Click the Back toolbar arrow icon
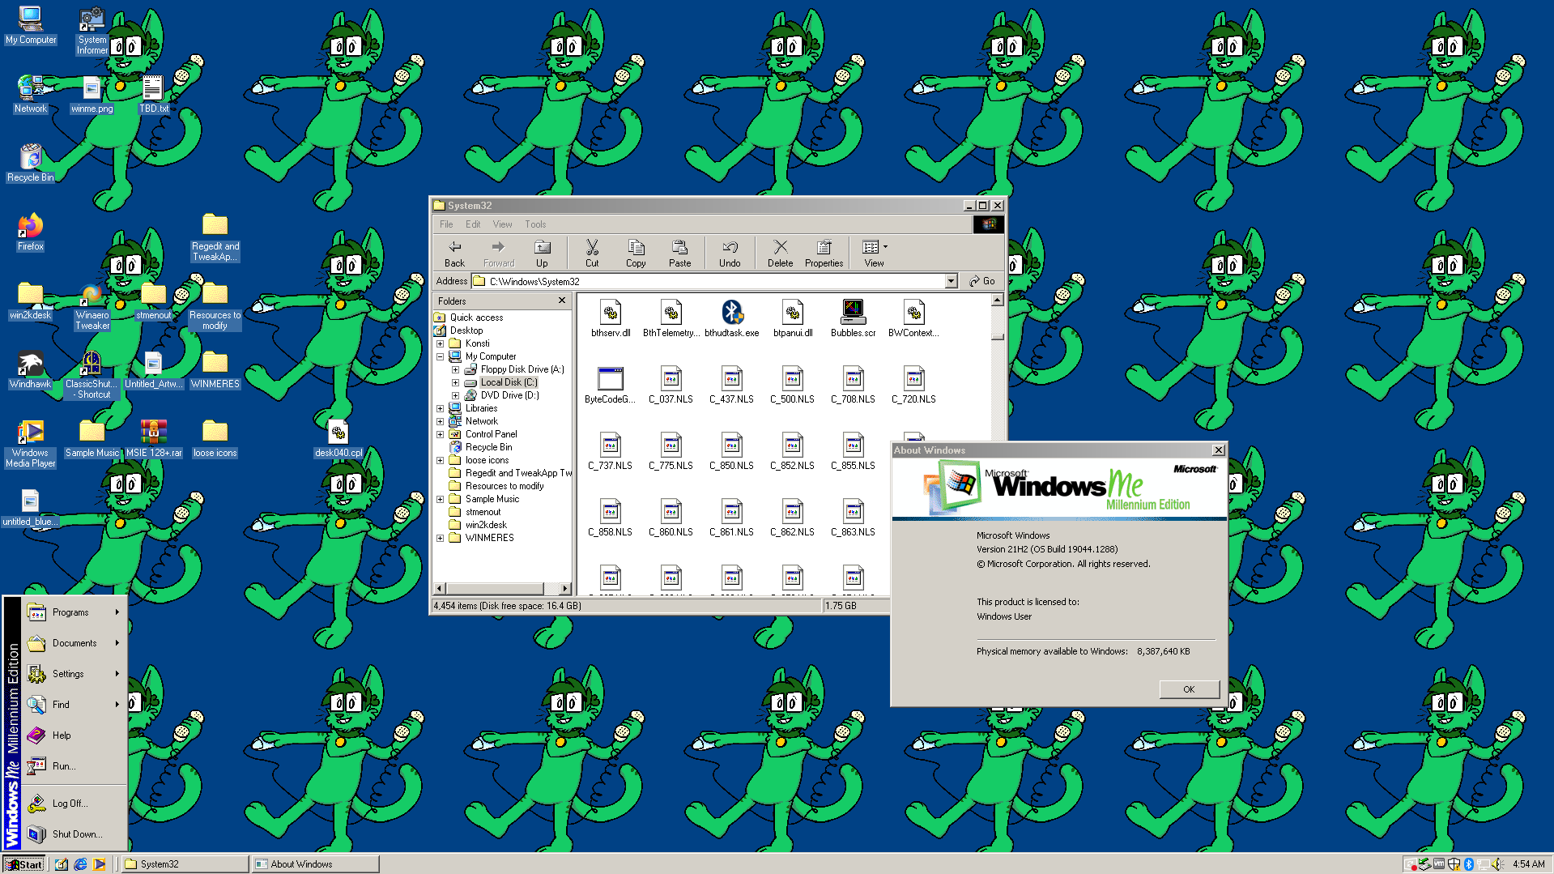1554x874 pixels. (x=454, y=248)
